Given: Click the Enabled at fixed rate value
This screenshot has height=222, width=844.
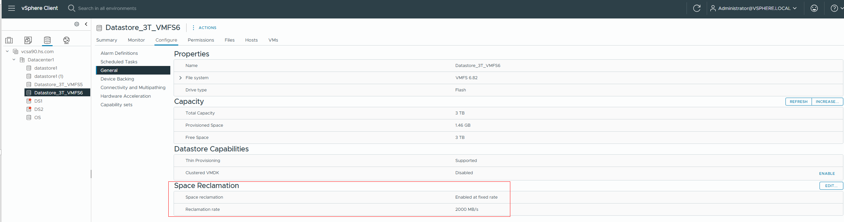Looking at the screenshot, I should 476,197.
